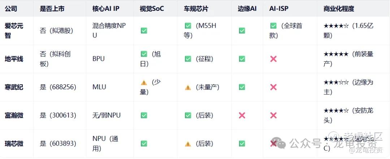Click green check for 地平线 边缘AI
The width and height of the screenshot is (390, 159).
click(242, 59)
